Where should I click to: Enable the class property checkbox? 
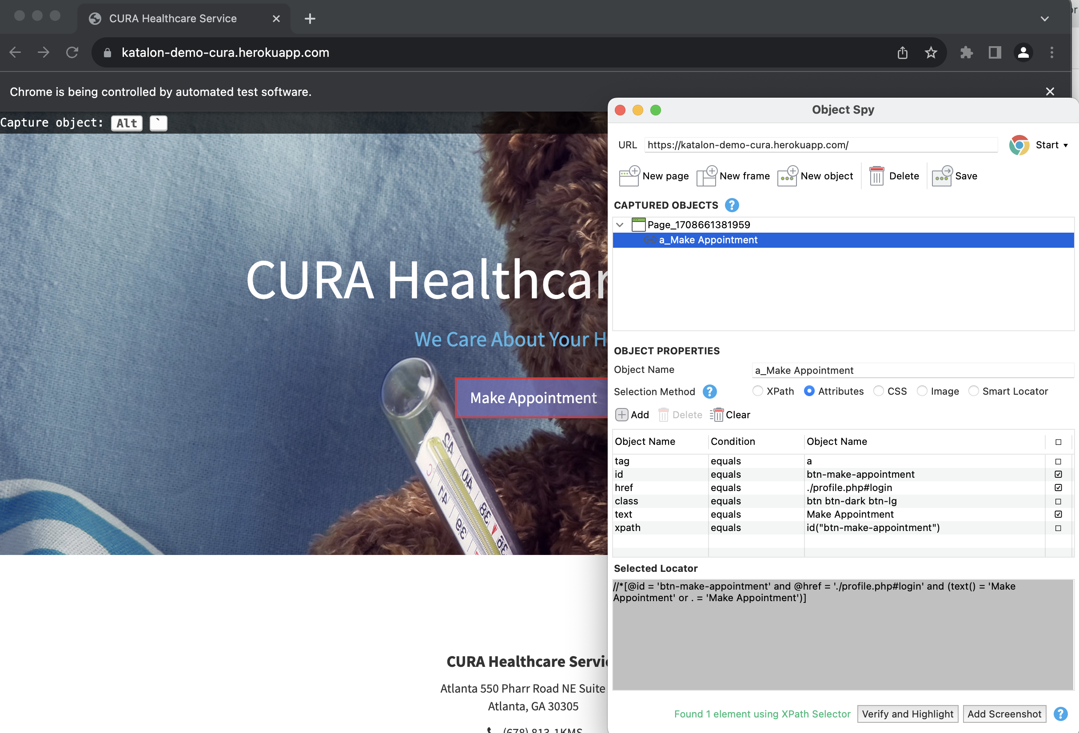(1058, 501)
